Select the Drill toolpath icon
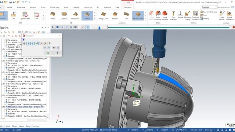 tap(13, 15)
